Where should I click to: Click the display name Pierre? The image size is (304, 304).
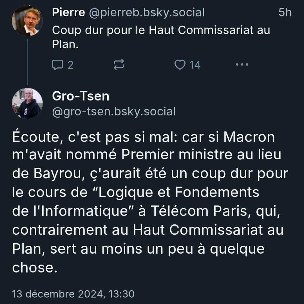click(x=68, y=13)
